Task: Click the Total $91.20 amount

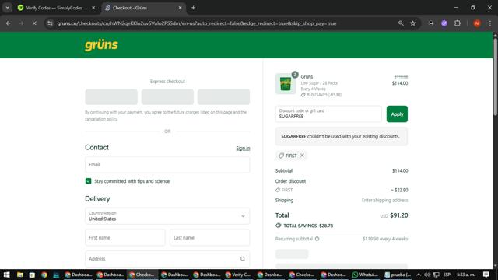Action: coord(399,215)
